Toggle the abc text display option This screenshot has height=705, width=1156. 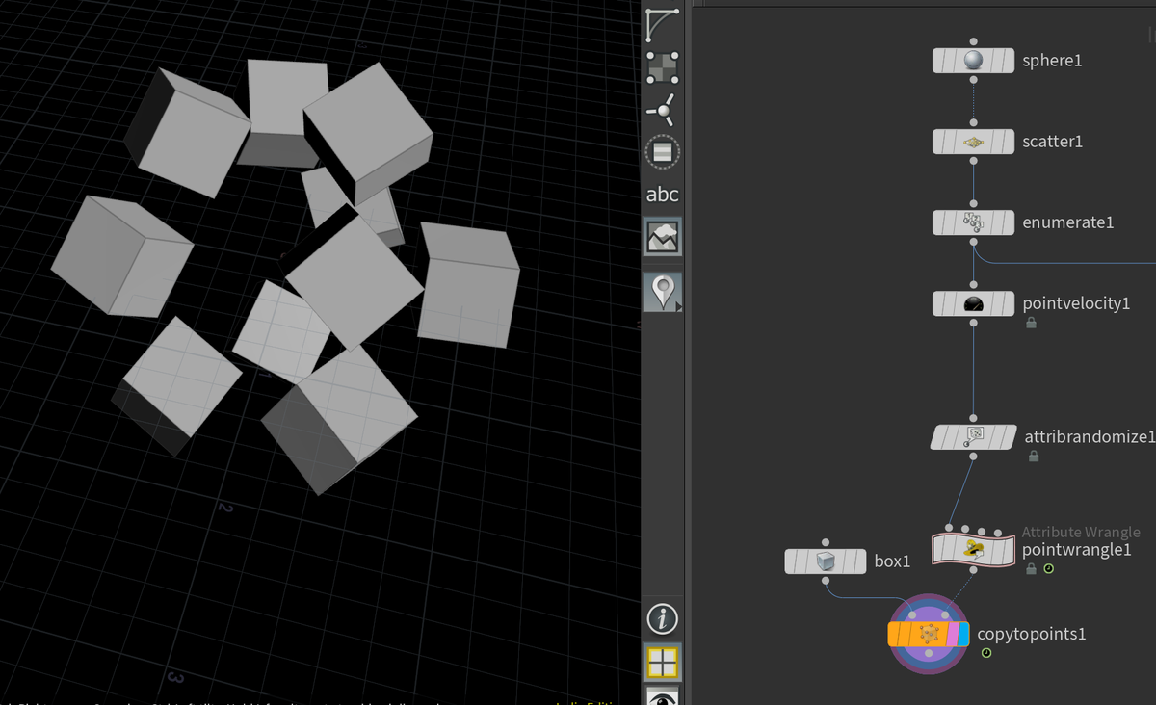point(662,195)
